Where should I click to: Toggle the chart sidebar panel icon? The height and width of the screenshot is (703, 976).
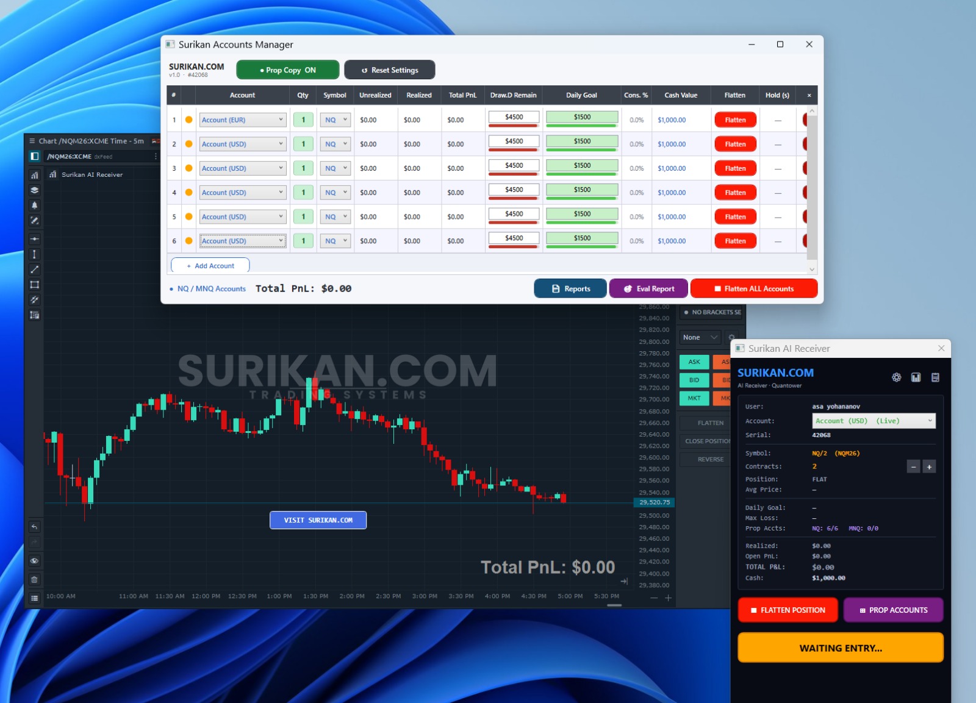click(35, 157)
